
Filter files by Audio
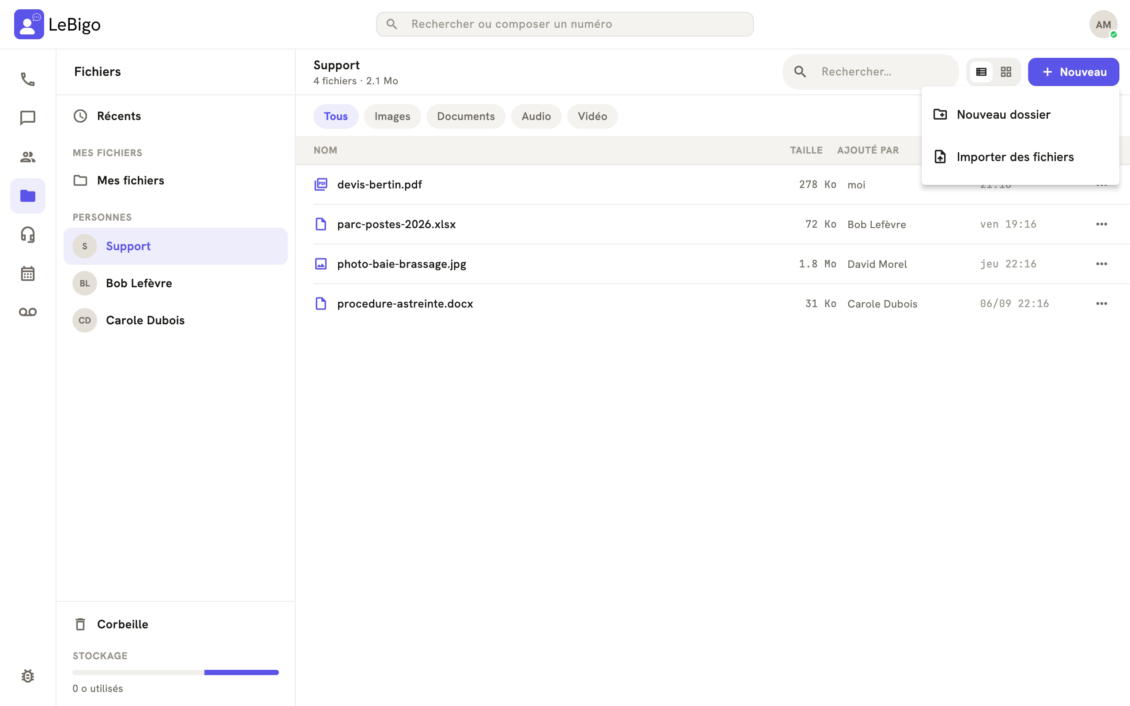pos(536,116)
